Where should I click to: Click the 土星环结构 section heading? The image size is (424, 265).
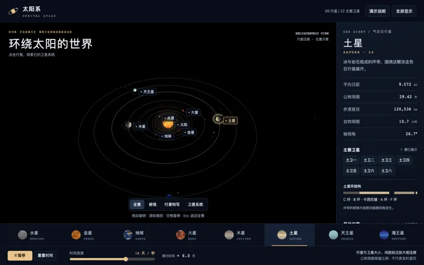pyautogui.click(x=352, y=186)
